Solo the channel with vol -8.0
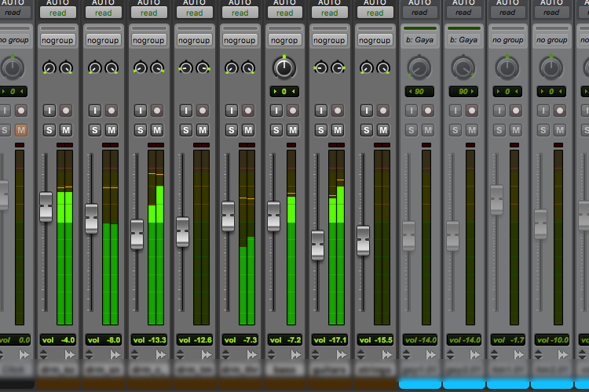Screen dimensions: 589x392 point(95,130)
